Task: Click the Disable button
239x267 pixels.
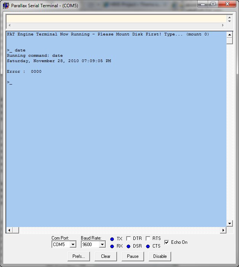Action: coord(160,256)
